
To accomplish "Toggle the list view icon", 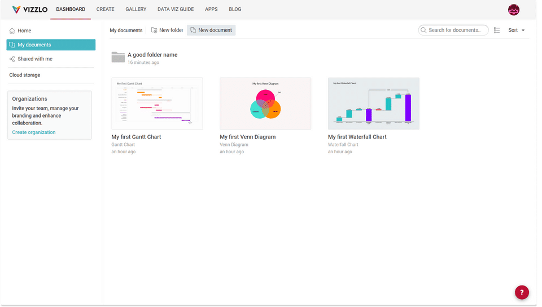I will pos(497,30).
